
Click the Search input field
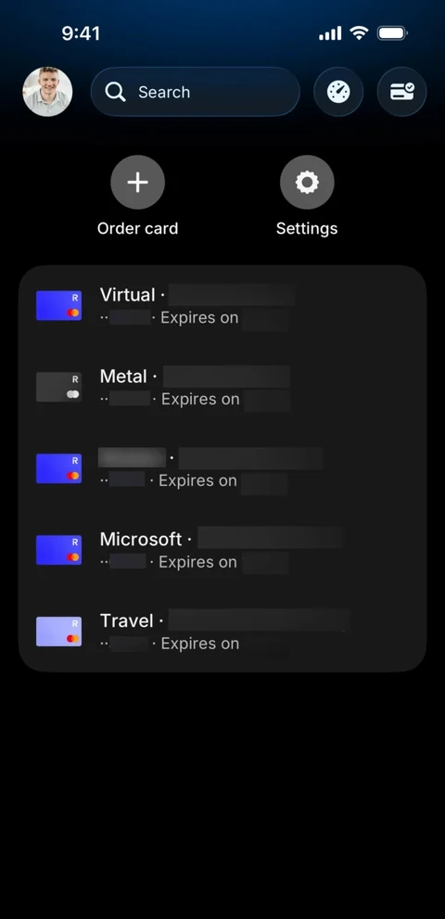tap(196, 92)
